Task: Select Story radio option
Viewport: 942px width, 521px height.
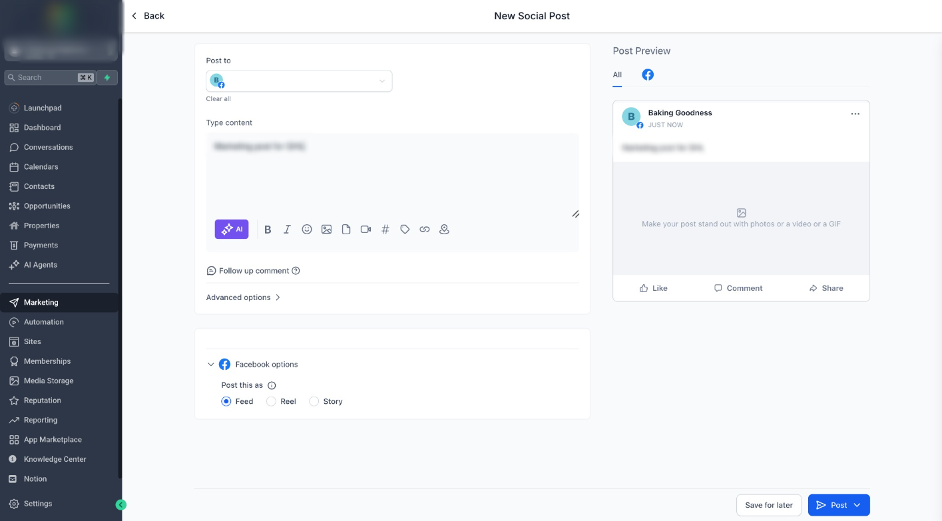Action: 314,401
